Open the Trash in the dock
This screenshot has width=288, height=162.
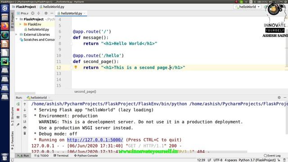[5, 157]
